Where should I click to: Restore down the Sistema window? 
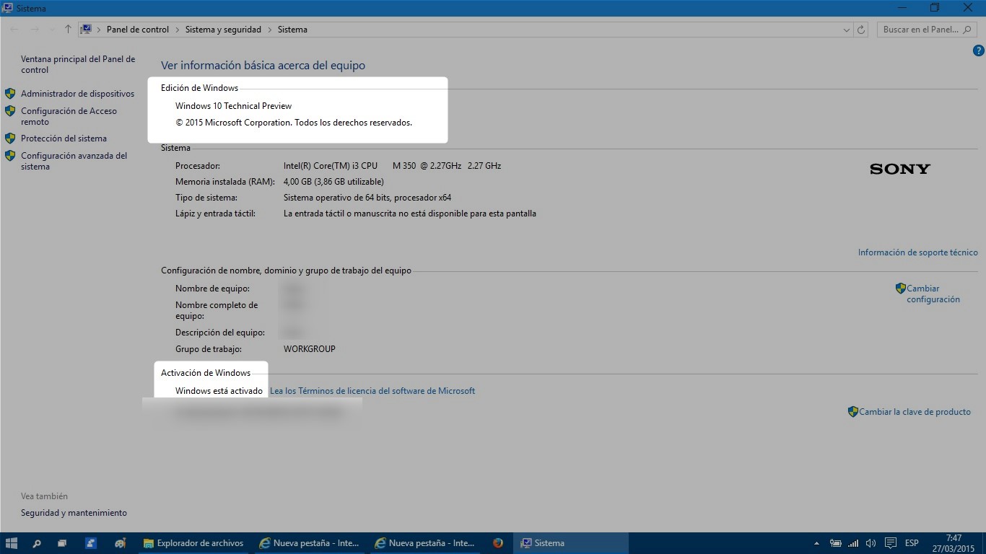pos(935,8)
